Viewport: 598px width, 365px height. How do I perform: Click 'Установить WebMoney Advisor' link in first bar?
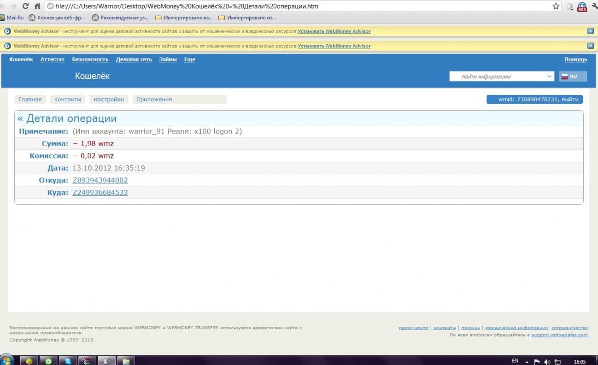coord(334,31)
